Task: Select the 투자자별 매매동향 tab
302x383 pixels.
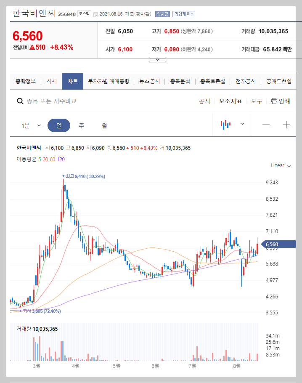Action: point(110,81)
